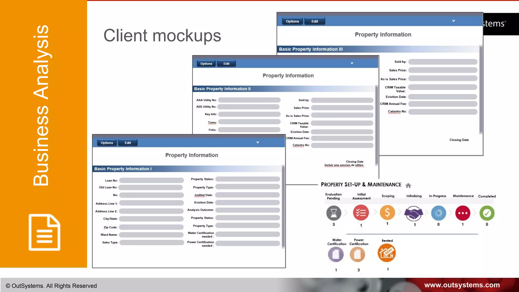Screen dimensions: 519x292
Task: Click the Address Line 1 input field
Action: 151,203
